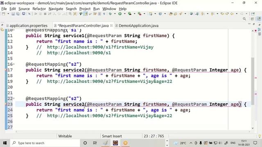Screen dimensions: 262x147
Task: Click the Type here to search box
Action: tap(45, 143)
